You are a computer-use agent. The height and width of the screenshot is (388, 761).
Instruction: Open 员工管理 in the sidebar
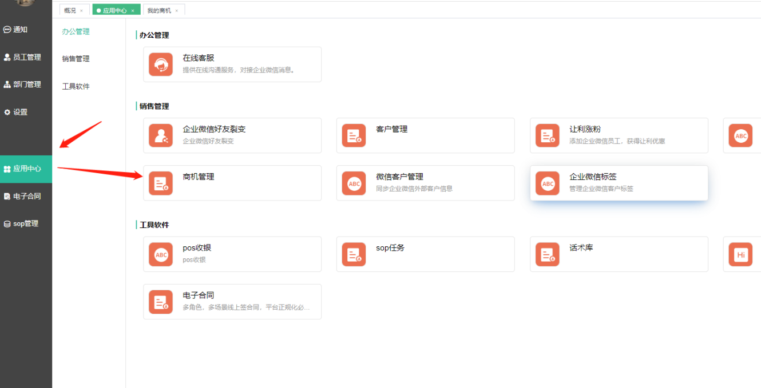tap(26, 57)
